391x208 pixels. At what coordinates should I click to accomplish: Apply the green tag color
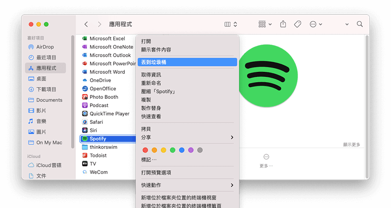coord(173,150)
